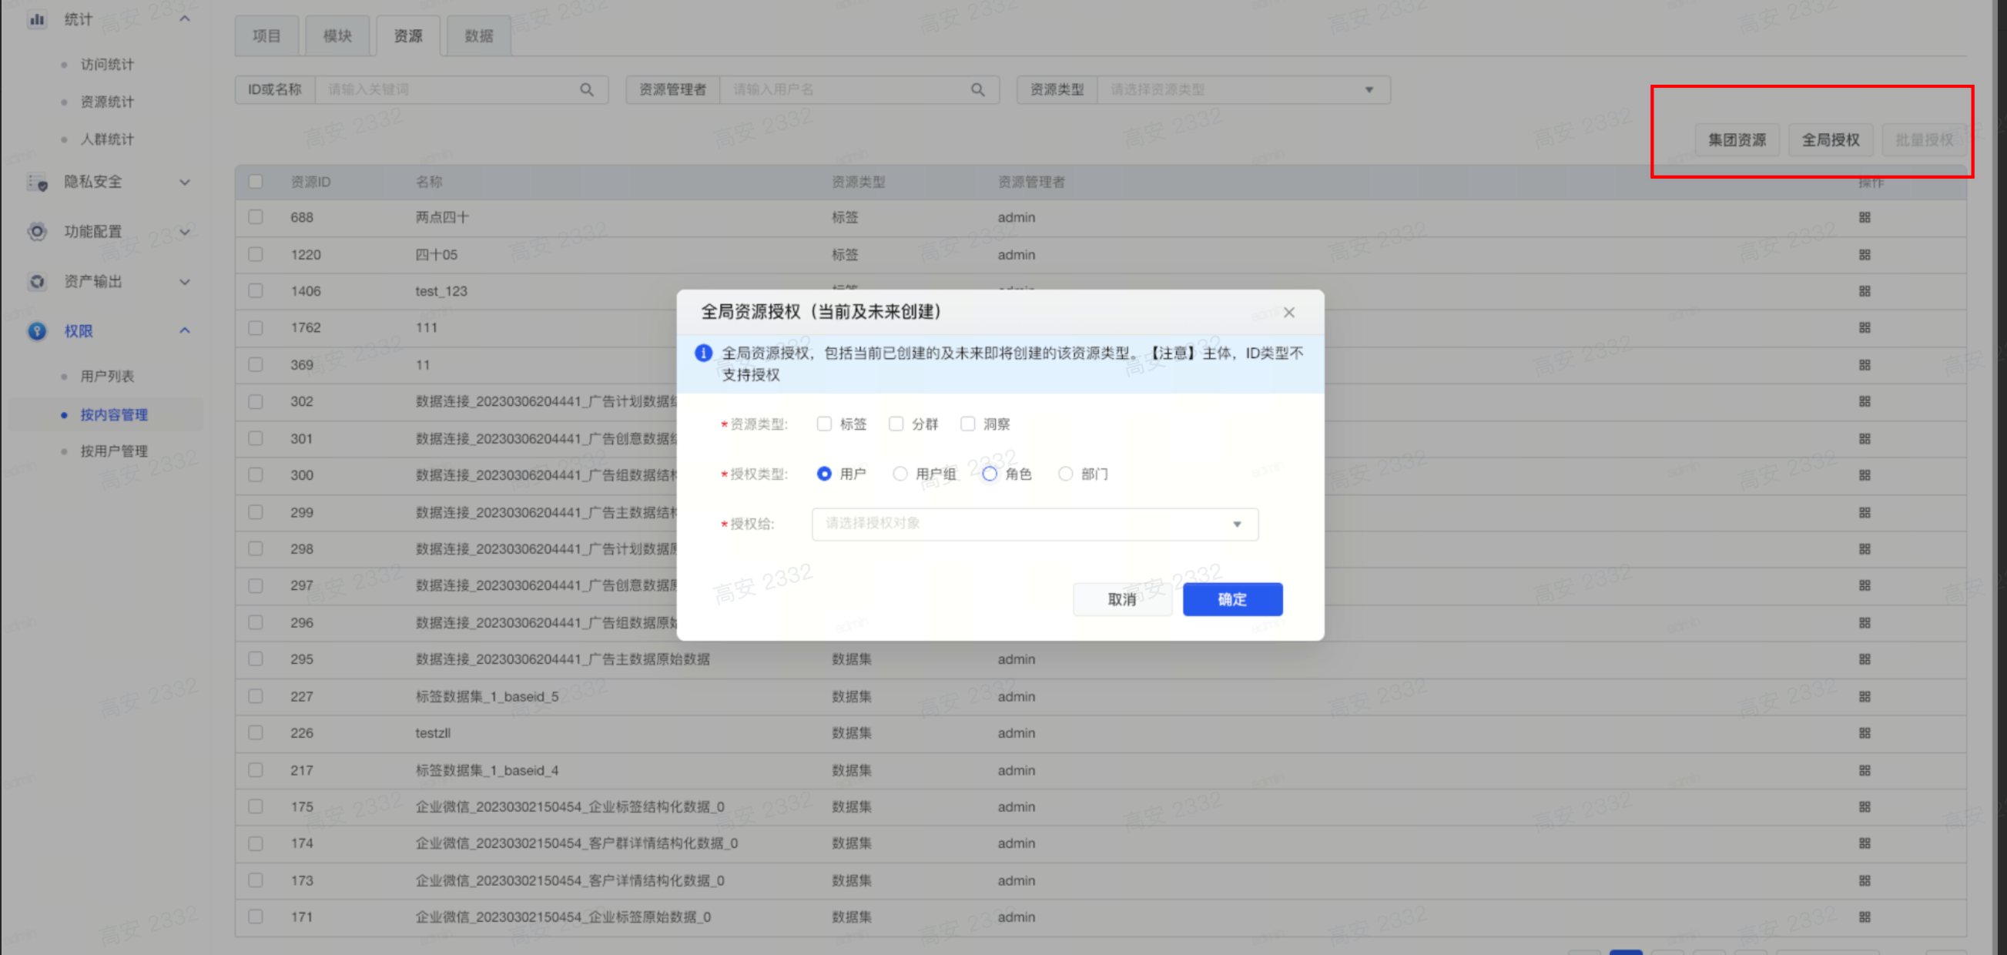Open 按内容管理 in the sidebar
2007x955 pixels.
[114, 415]
